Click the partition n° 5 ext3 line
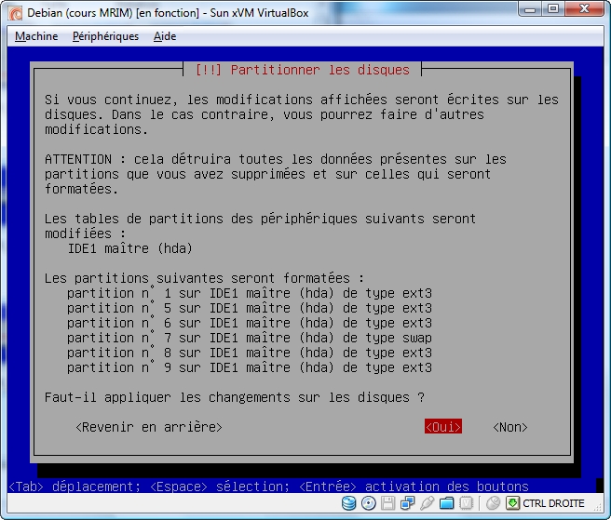Image resolution: width=611 pixels, height=520 pixels. (x=250, y=308)
